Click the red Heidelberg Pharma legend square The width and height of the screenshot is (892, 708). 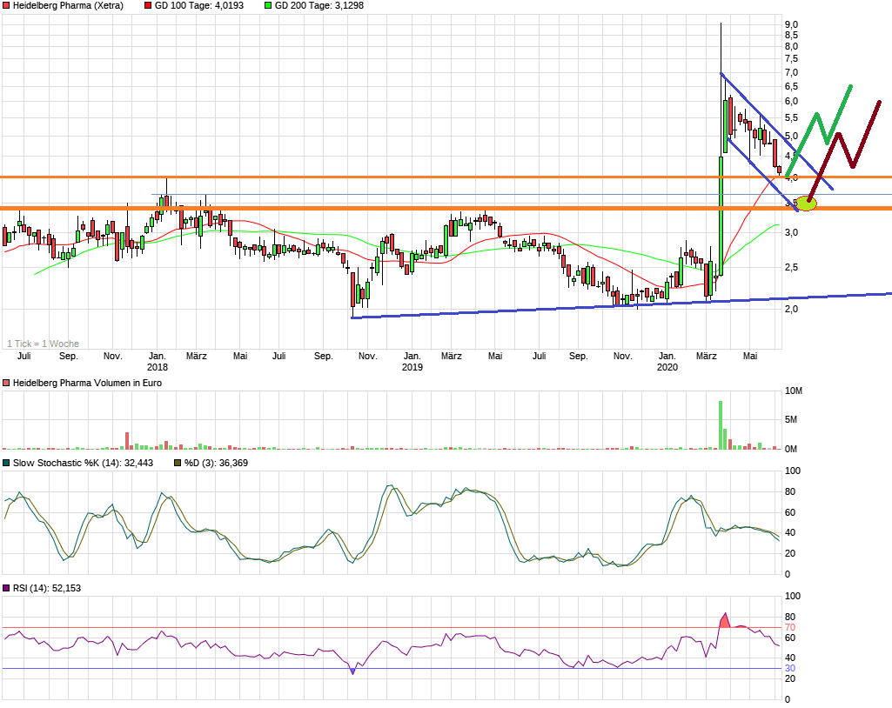pyautogui.click(x=6, y=5)
